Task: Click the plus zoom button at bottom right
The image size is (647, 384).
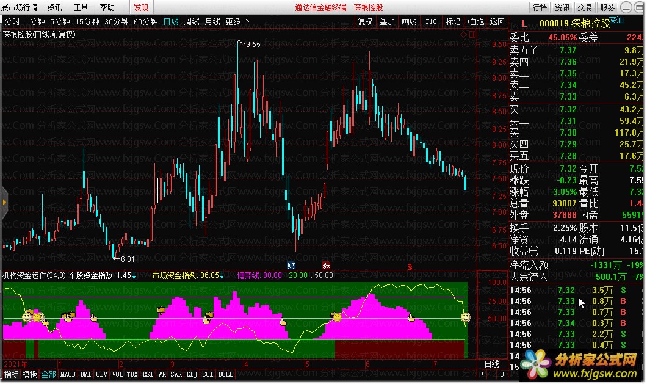Action: tap(483, 374)
